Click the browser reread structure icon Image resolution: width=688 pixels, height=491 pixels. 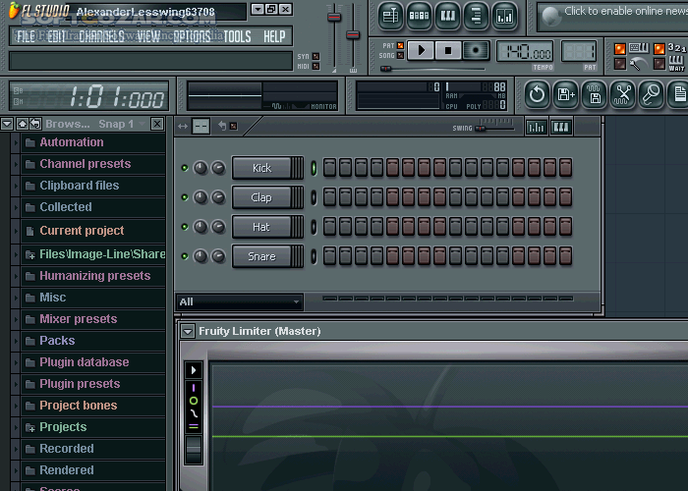35,124
